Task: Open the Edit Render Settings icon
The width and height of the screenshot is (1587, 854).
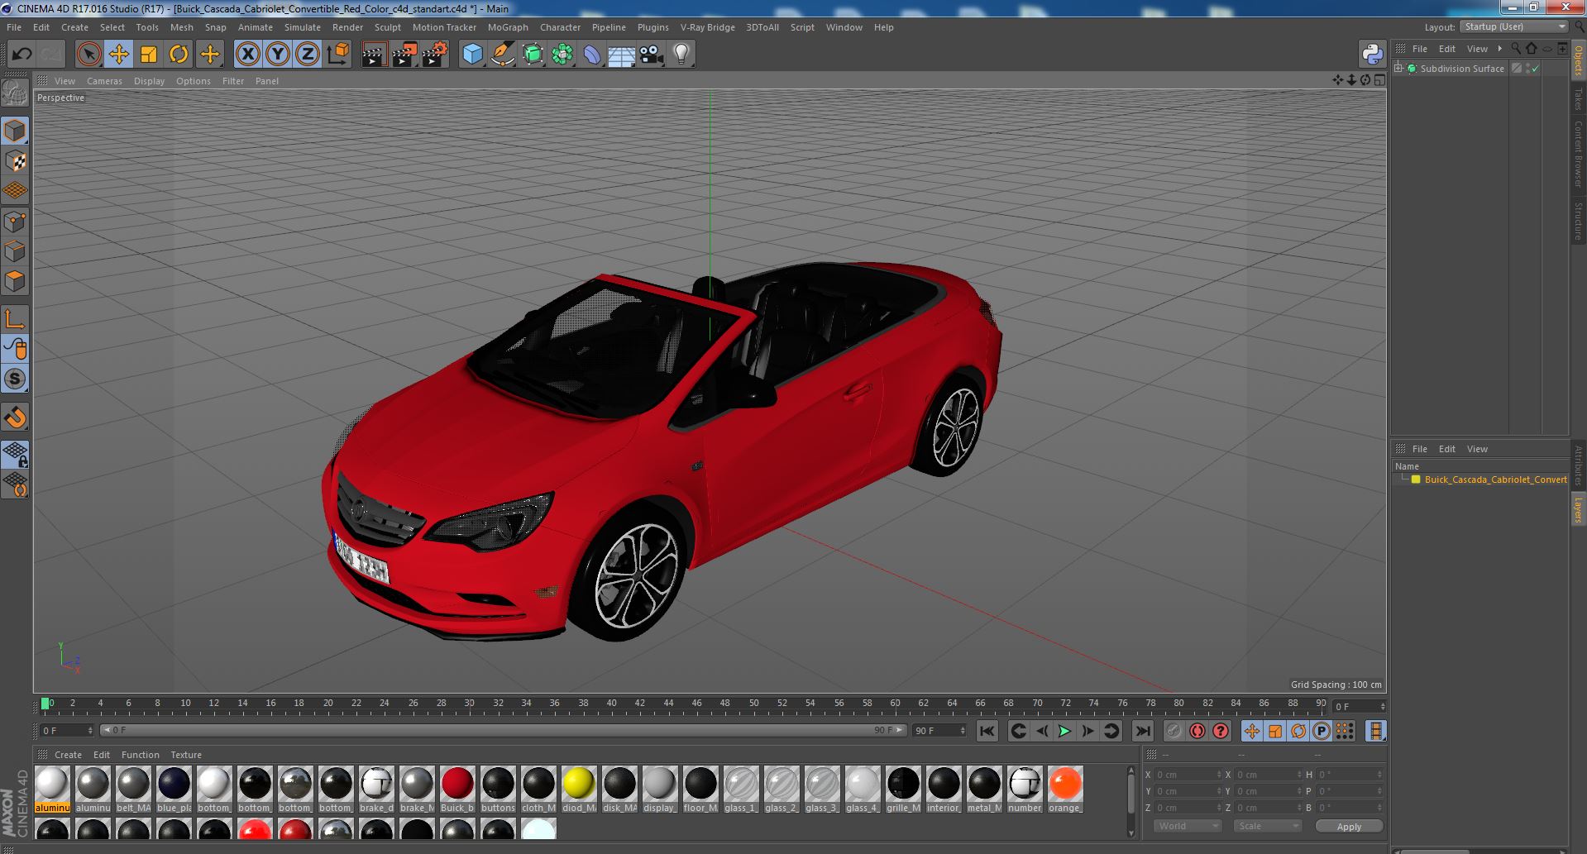Action: [x=435, y=55]
